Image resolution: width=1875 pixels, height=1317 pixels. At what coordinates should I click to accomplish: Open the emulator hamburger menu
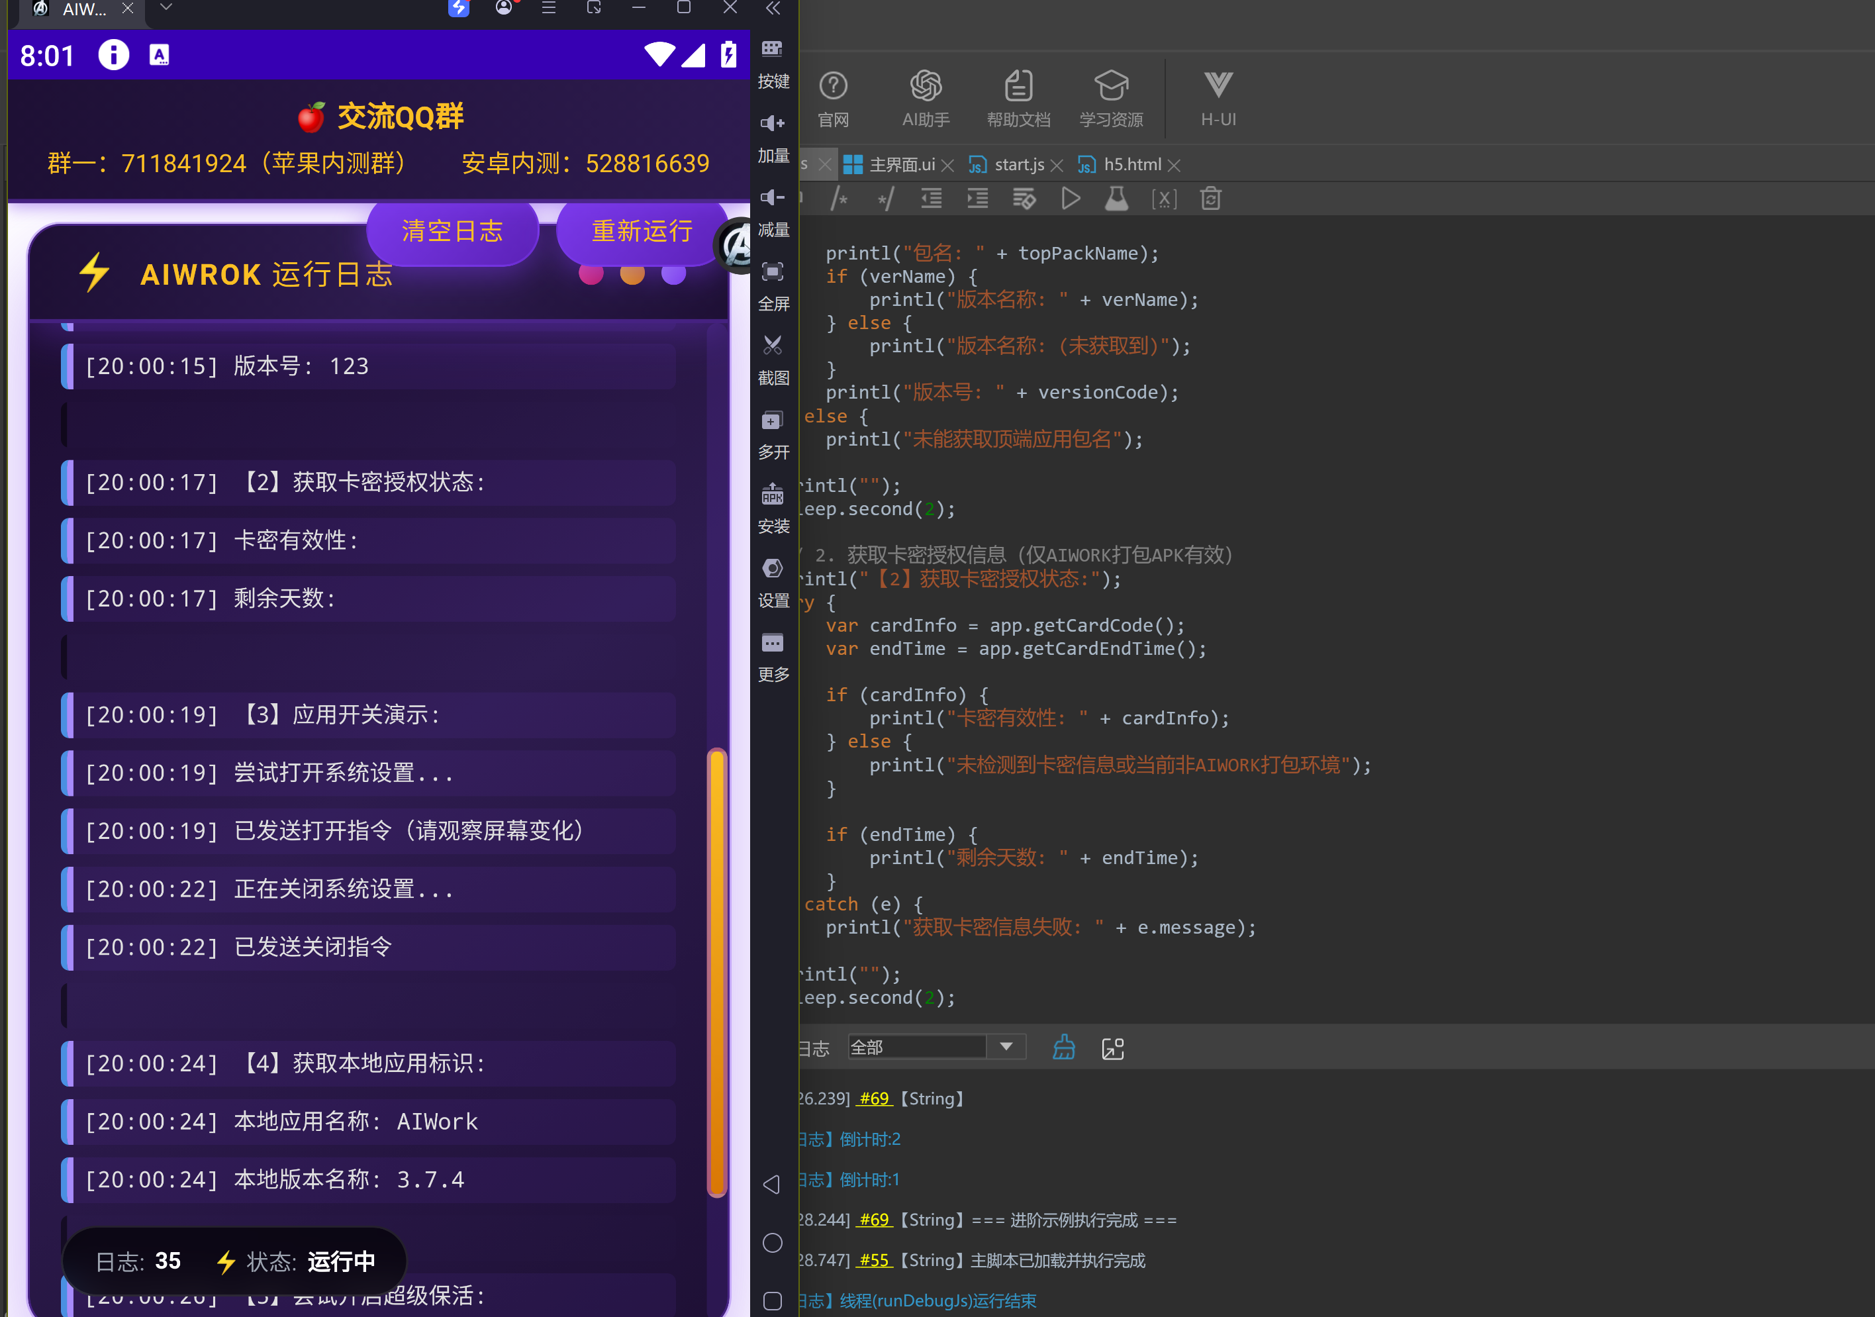(x=549, y=7)
